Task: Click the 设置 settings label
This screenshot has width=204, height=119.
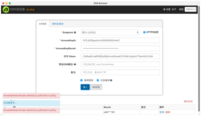Action: click(168, 9)
